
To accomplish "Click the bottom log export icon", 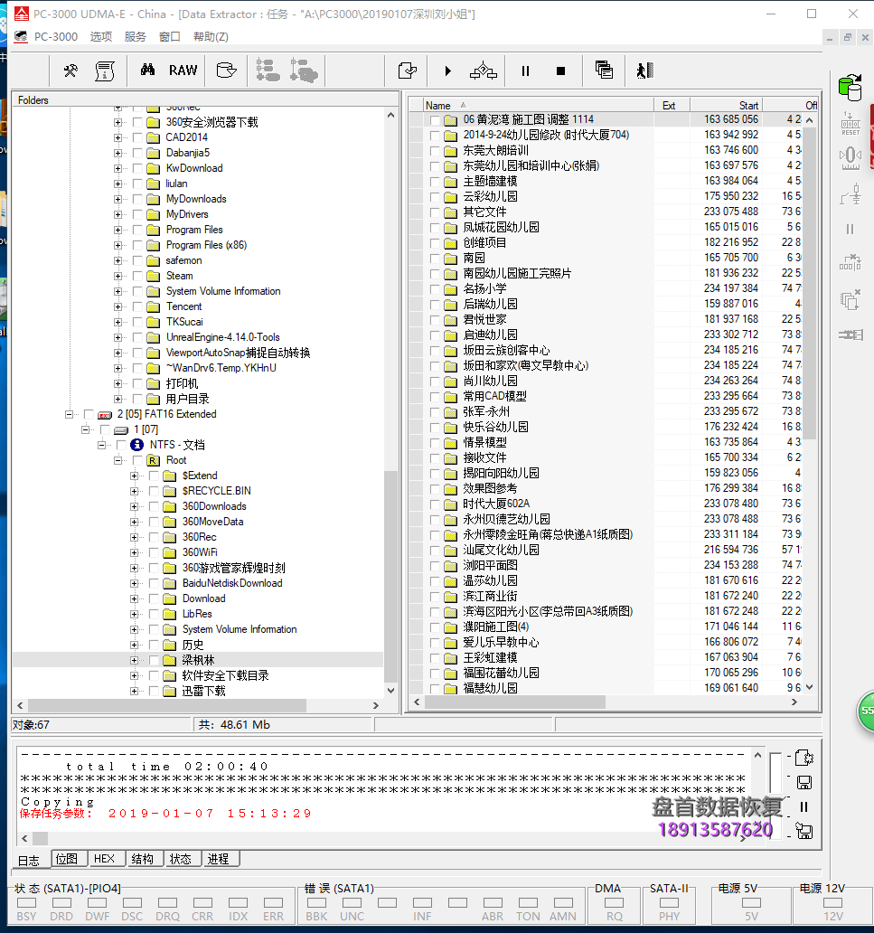I will tap(804, 831).
